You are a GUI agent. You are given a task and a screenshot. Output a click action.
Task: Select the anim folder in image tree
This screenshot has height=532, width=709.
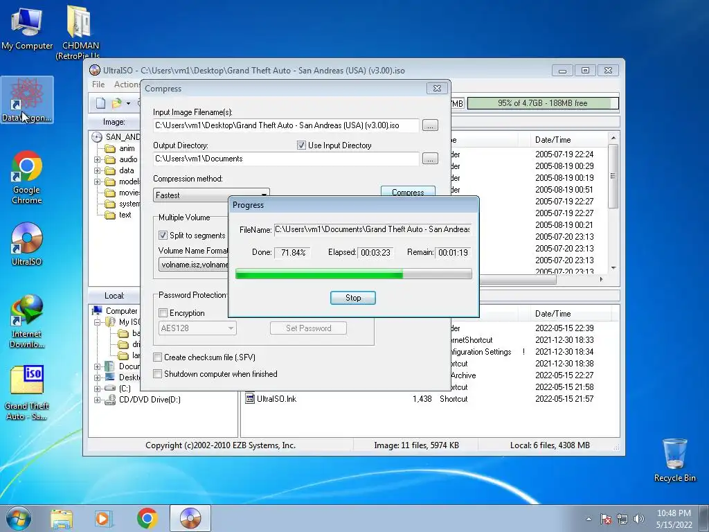coord(127,148)
